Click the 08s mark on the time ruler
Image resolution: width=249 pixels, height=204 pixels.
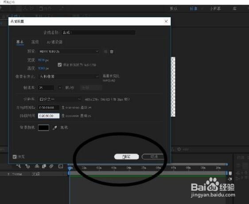point(188,168)
